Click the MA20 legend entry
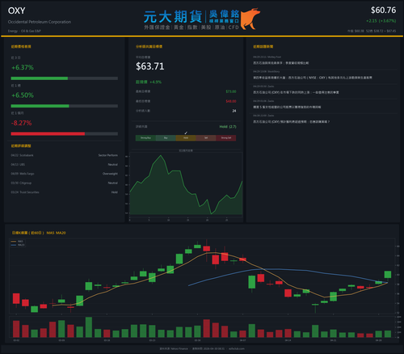The image size is (404, 354). point(18,245)
